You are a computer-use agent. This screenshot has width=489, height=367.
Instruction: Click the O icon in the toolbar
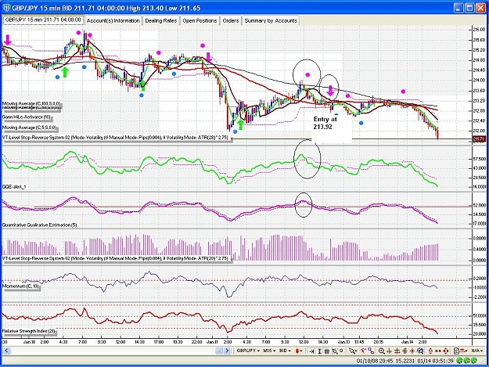[341, 351]
